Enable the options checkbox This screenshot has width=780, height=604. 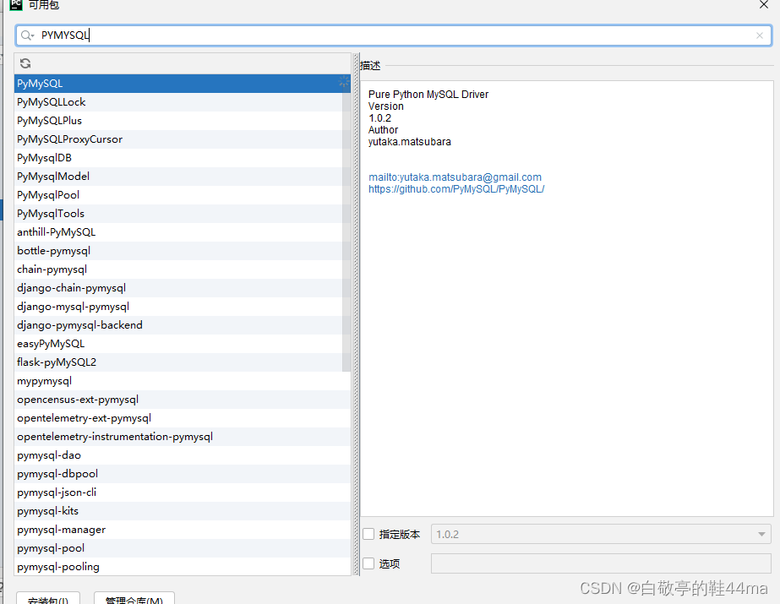tap(368, 563)
